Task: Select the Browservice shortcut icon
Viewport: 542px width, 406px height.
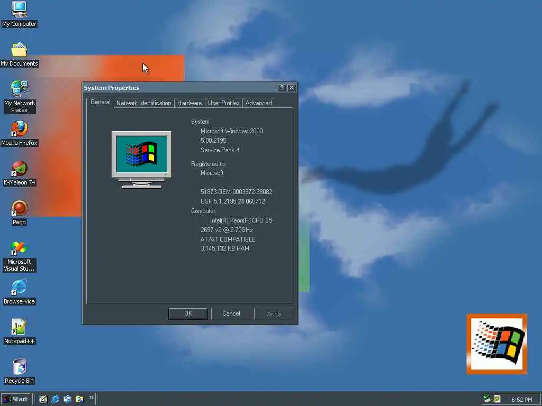Action: click(20, 292)
